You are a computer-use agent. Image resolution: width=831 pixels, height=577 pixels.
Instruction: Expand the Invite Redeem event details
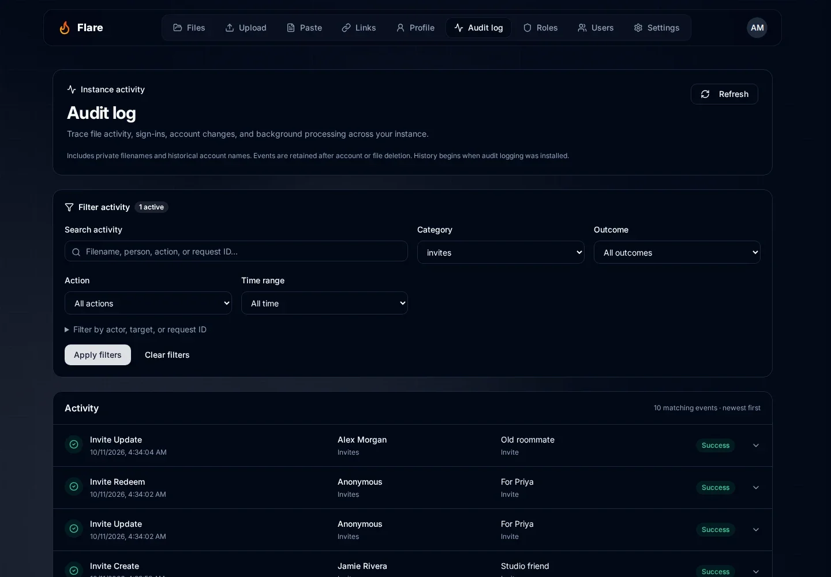pos(756,488)
